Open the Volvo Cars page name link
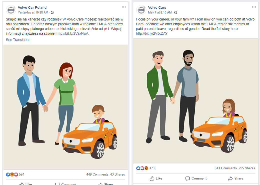 (x=157, y=7)
